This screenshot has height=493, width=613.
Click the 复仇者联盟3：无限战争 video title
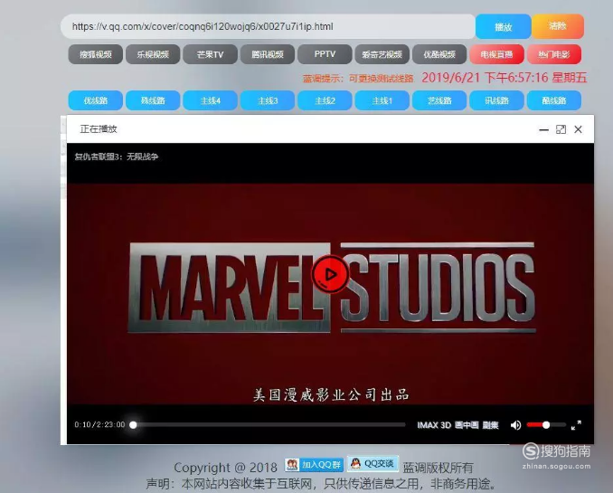pyautogui.click(x=117, y=156)
